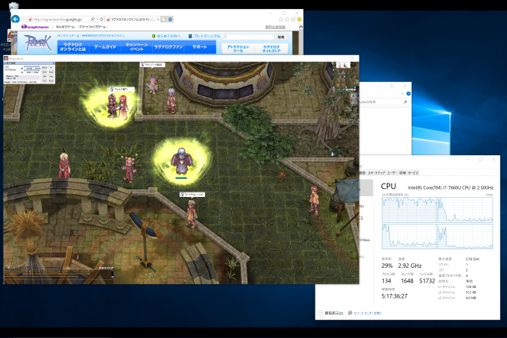Click the chat log box in the game
This screenshot has height=338, width=507.
click(58, 275)
